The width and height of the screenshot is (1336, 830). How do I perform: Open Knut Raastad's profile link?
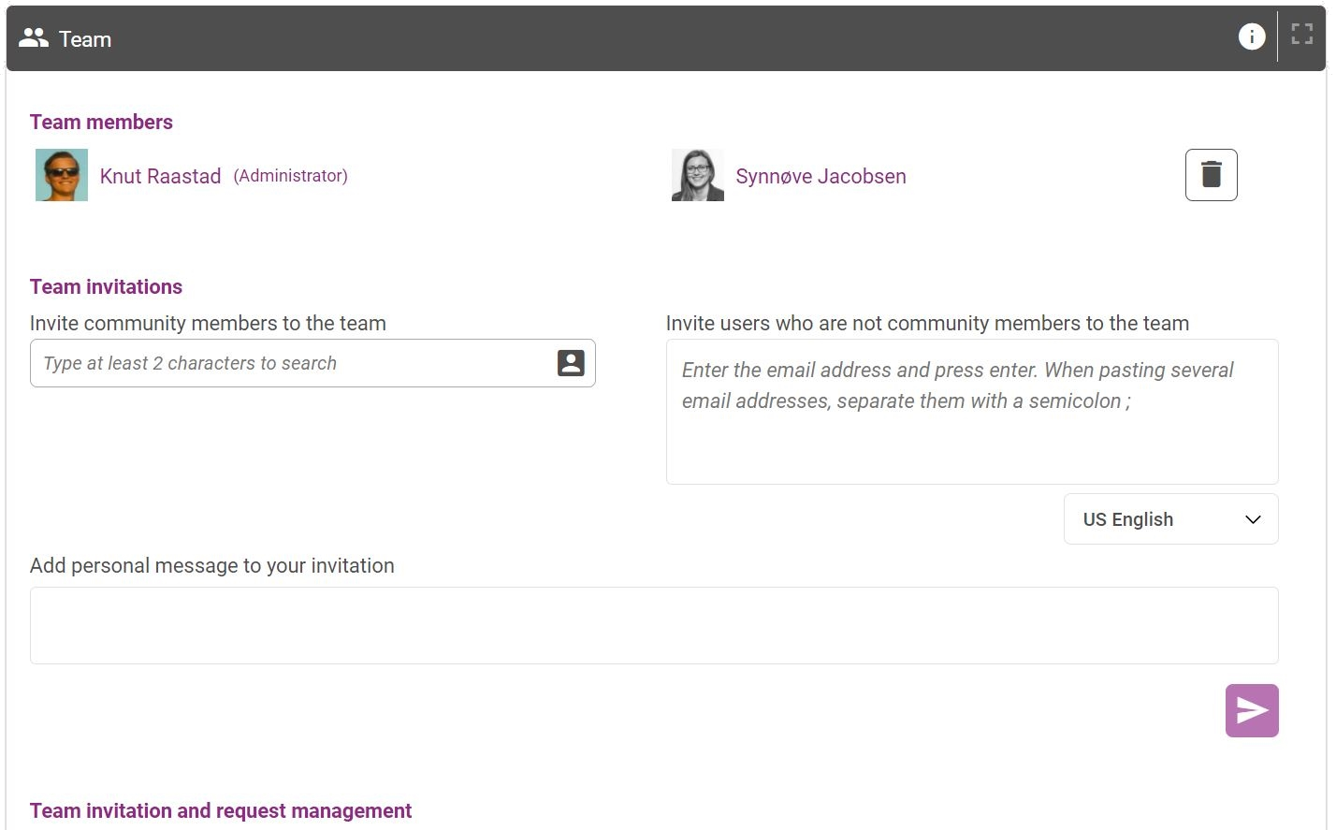(161, 176)
